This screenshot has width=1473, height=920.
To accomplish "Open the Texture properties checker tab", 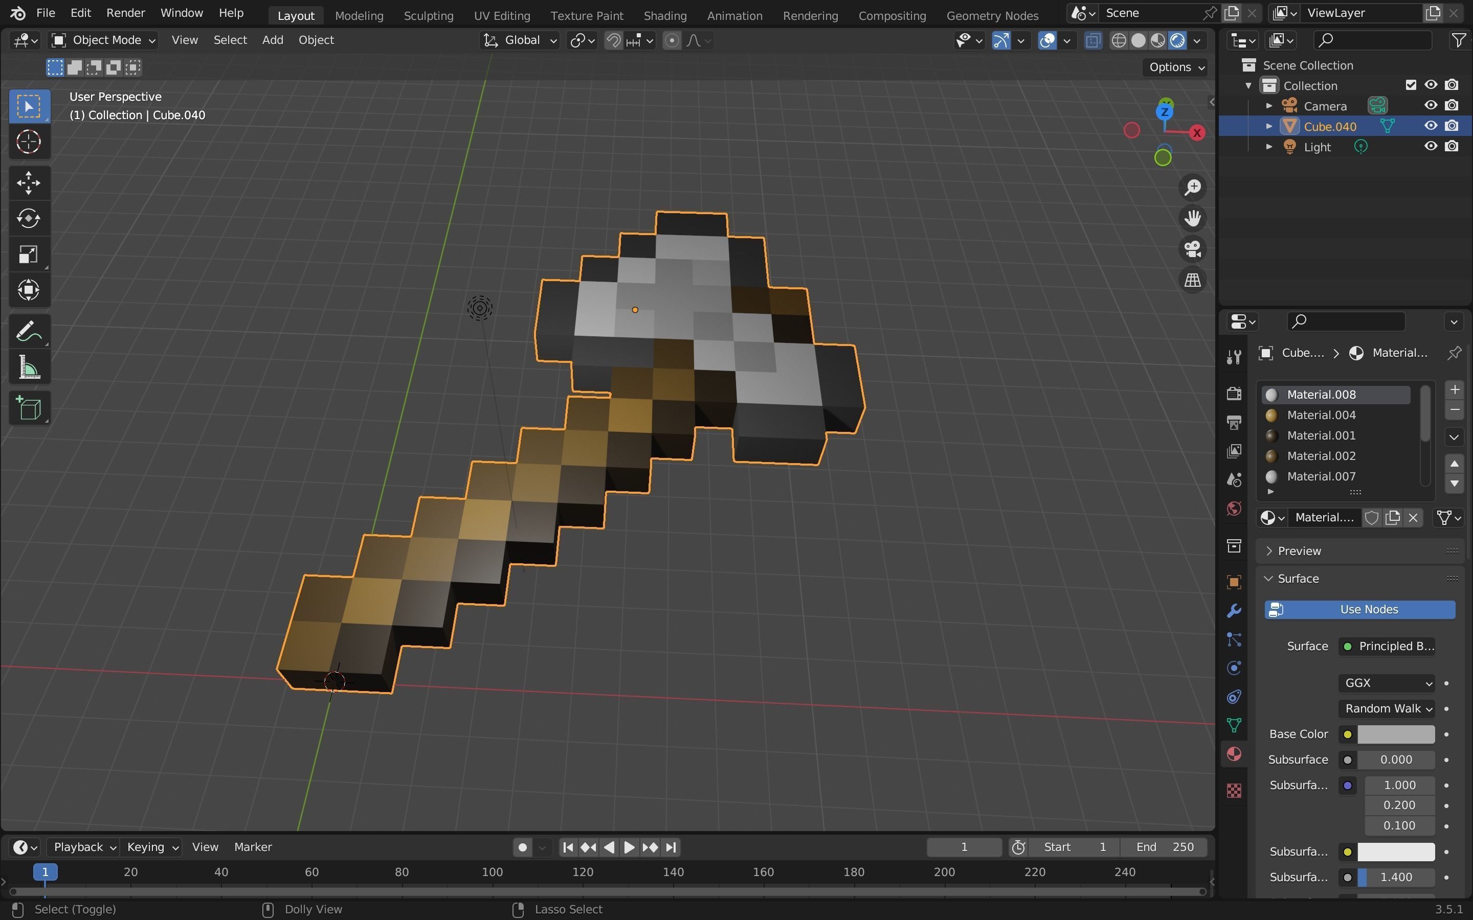I will pyautogui.click(x=1234, y=790).
